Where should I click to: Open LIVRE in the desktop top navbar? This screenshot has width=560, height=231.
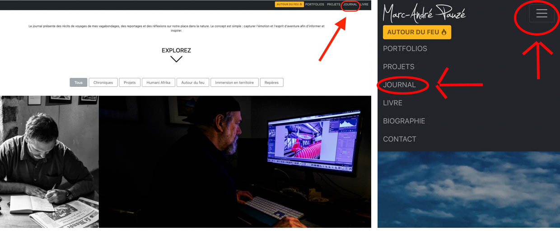pyautogui.click(x=364, y=5)
